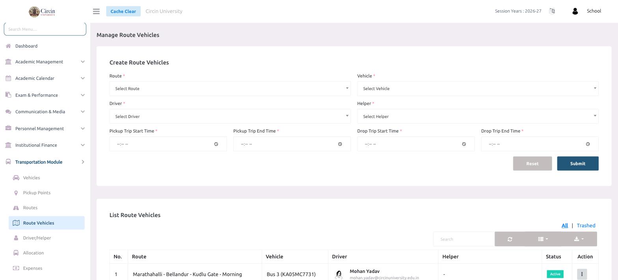Click the Drop Trip End Time field
This screenshot has height=280, width=618.
point(540,144)
